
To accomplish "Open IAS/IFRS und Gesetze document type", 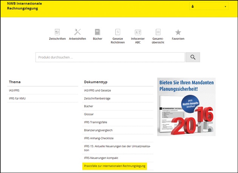I will pyautogui.click(x=97, y=90).
